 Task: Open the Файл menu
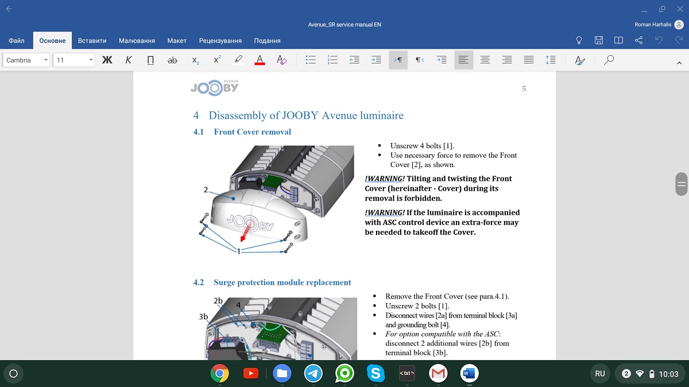click(x=17, y=41)
